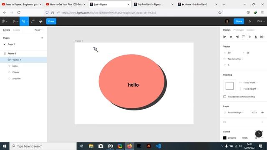Open the help question mark button

coord(259,134)
